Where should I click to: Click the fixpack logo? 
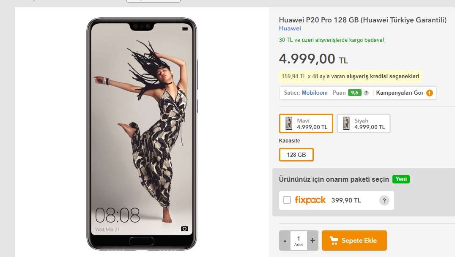pos(310,200)
